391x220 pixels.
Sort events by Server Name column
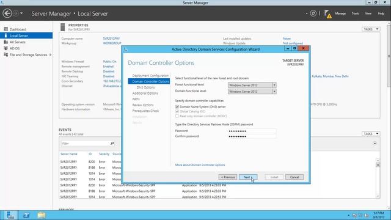tap(69, 154)
